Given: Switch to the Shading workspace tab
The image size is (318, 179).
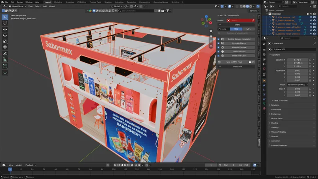Looking at the screenshot, I should point(108,2).
